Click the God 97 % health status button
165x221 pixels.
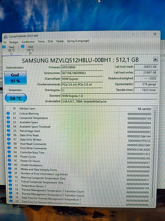coord(15,78)
